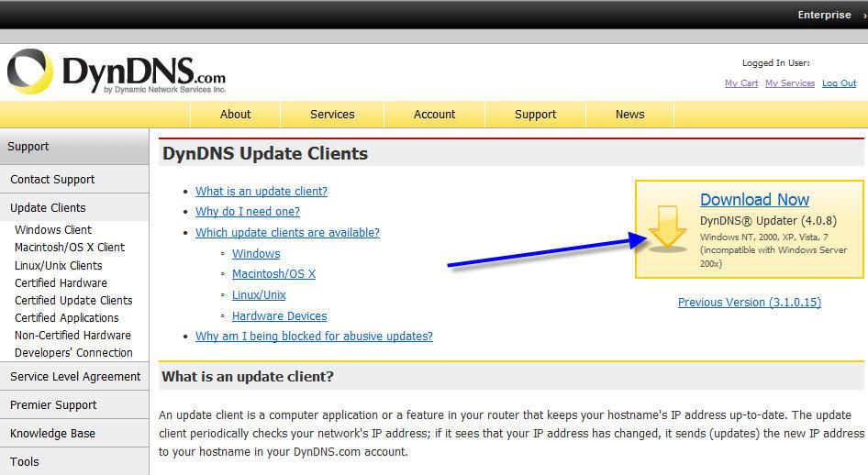Open Non-Certified Hardware sidebar item

coord(72,336)
